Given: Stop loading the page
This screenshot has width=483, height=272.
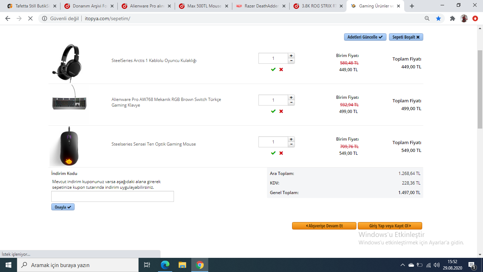Looking at the screenshot, I should tap(30, 18).
